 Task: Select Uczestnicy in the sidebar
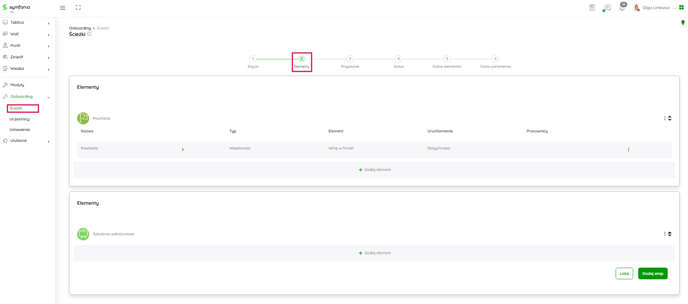tap(20, 119)
